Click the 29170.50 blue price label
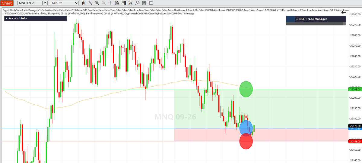Screen dimensions: 362x163 coord(355,128)
